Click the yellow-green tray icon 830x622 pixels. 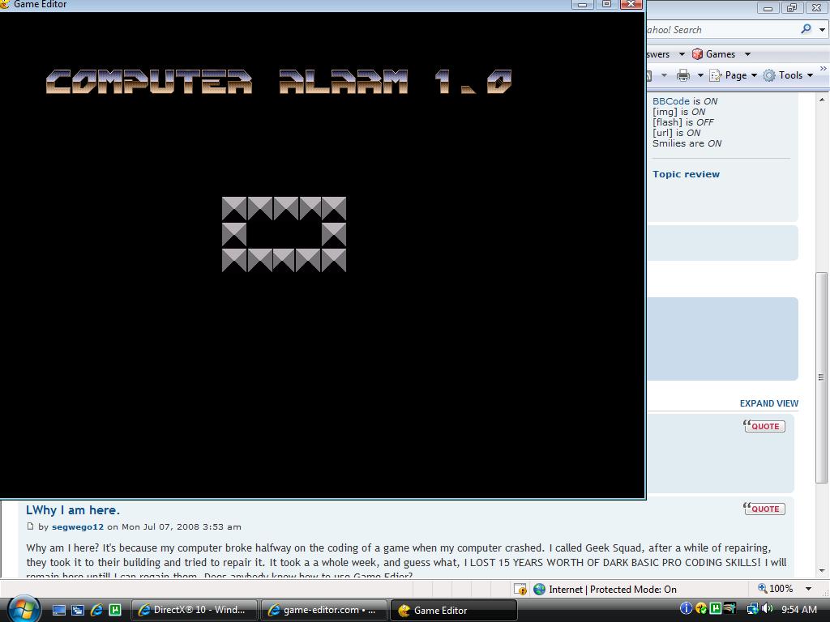tap(701, 609)
